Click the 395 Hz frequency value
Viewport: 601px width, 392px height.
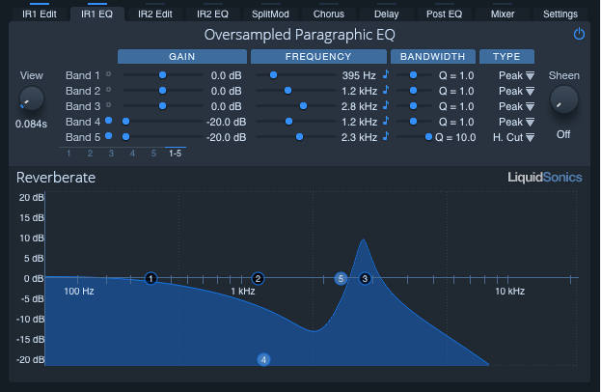coord(359,75)
